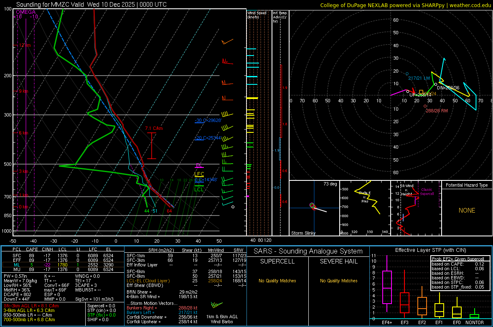
Task: Click the 9 km height marker
Action: [23, 91]
